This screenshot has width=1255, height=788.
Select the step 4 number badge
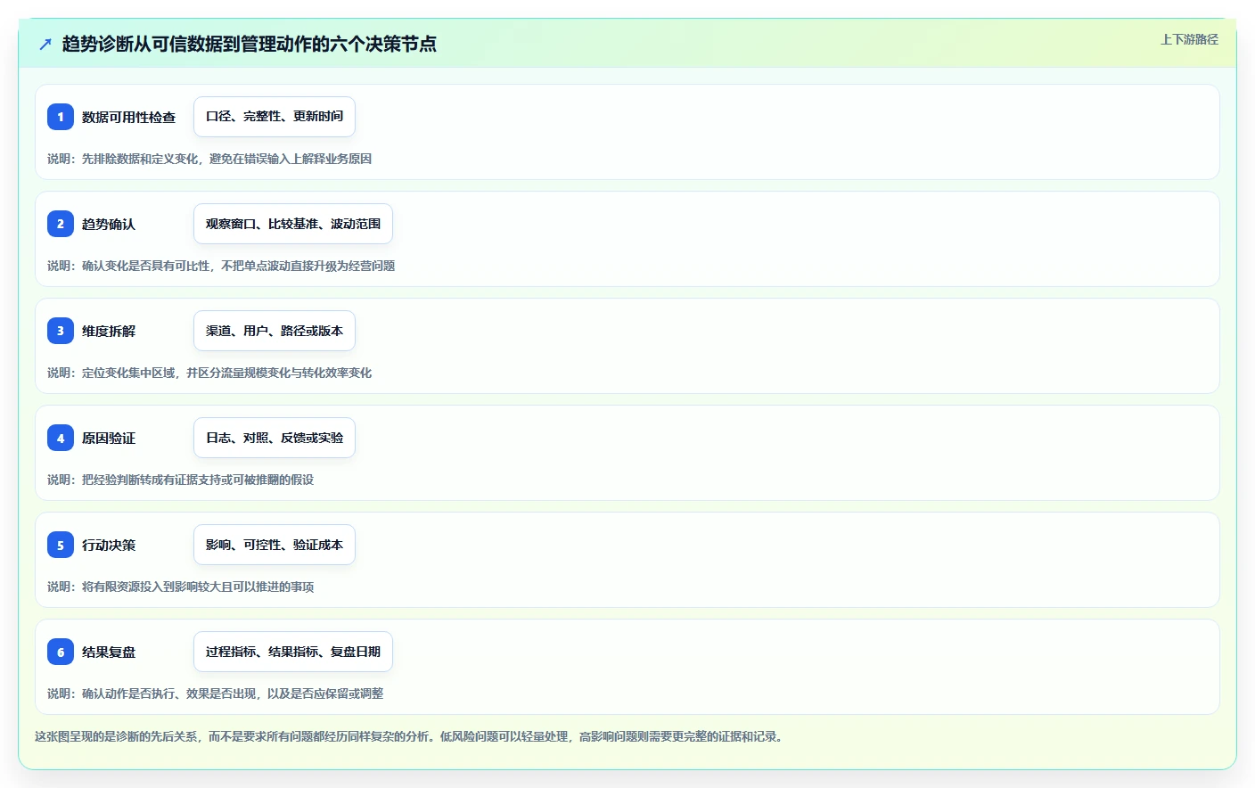61,438
